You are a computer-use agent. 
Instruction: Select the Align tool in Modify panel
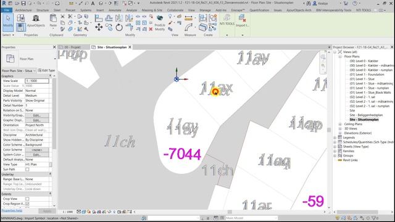pos(99,18)
